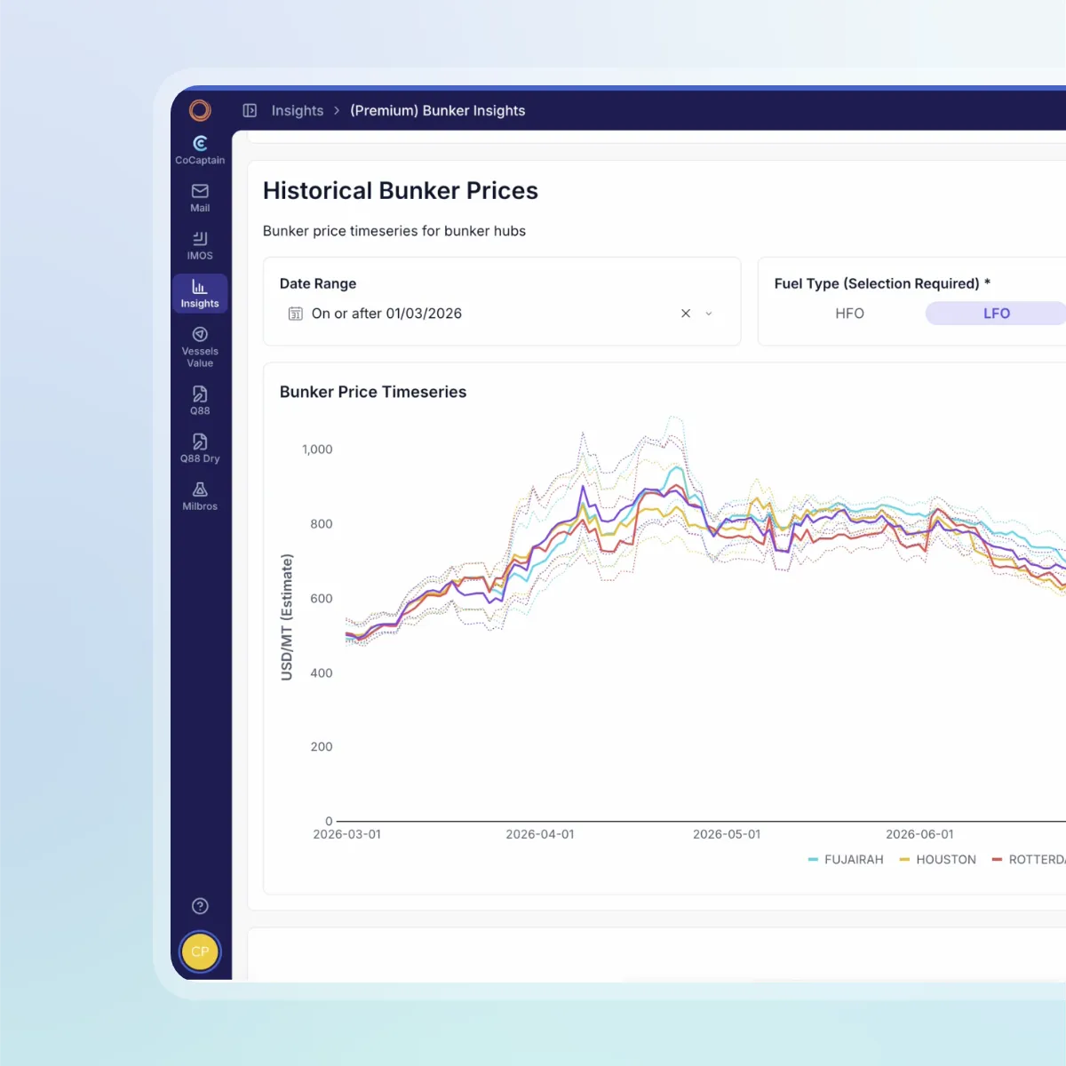Screen dimensions: 1066x1066
Task: Toggle HOUSTON legend series
Action: coord(938,859)
